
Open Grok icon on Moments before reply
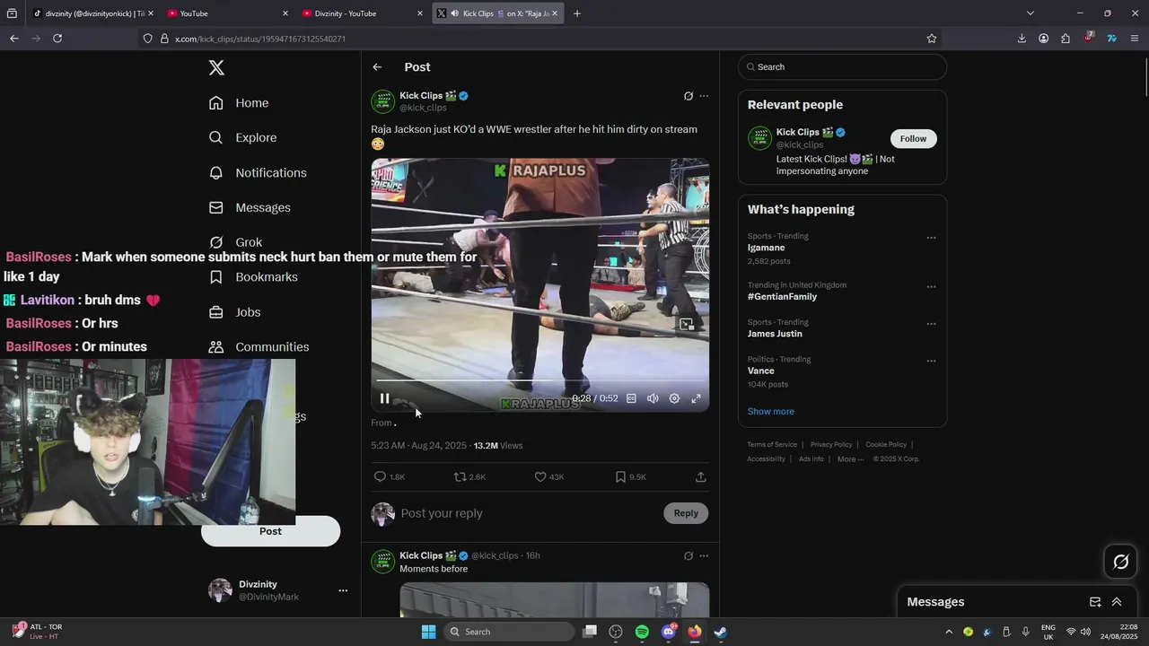click(689, 556)
